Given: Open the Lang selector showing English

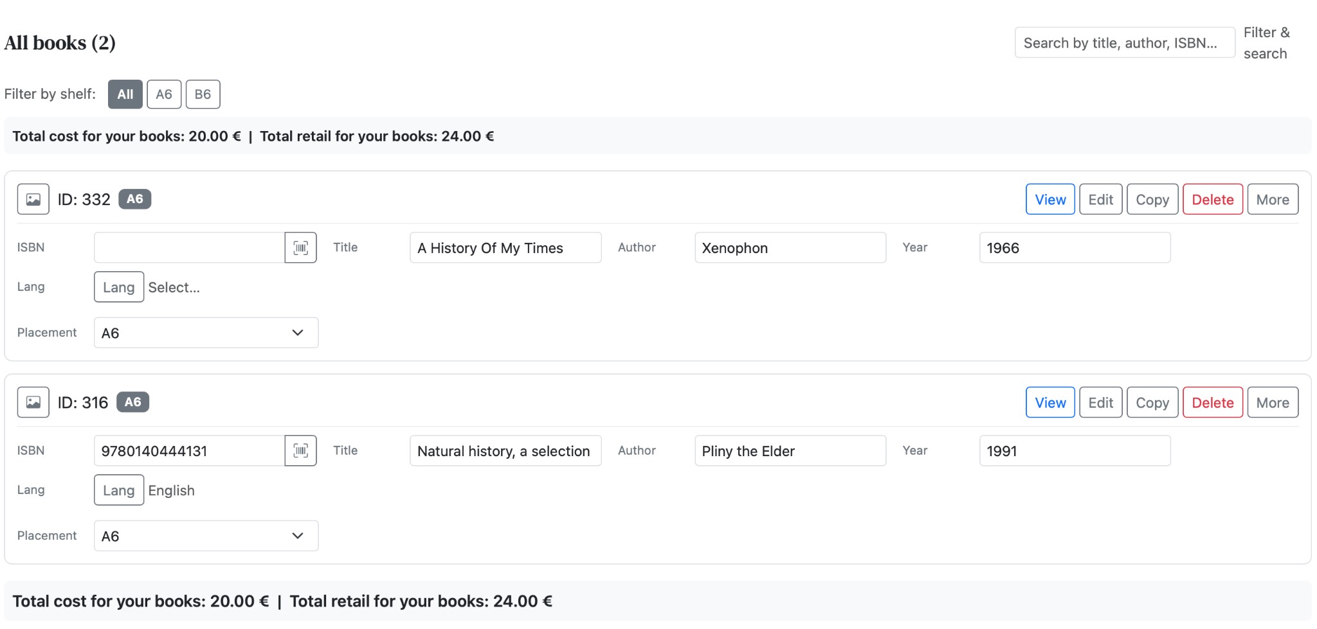Looking at the screenshot, I should tap(118, 490).
